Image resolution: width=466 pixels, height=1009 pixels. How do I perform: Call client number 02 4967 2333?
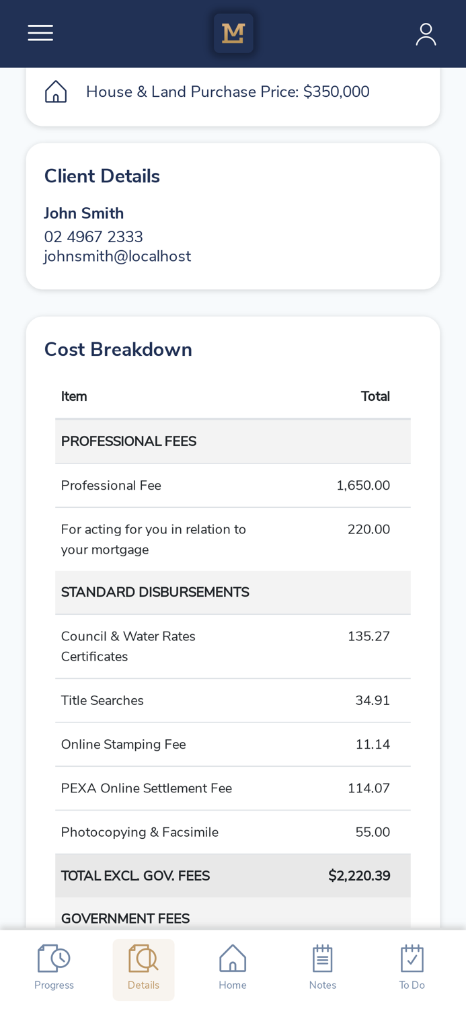point(93,237)
